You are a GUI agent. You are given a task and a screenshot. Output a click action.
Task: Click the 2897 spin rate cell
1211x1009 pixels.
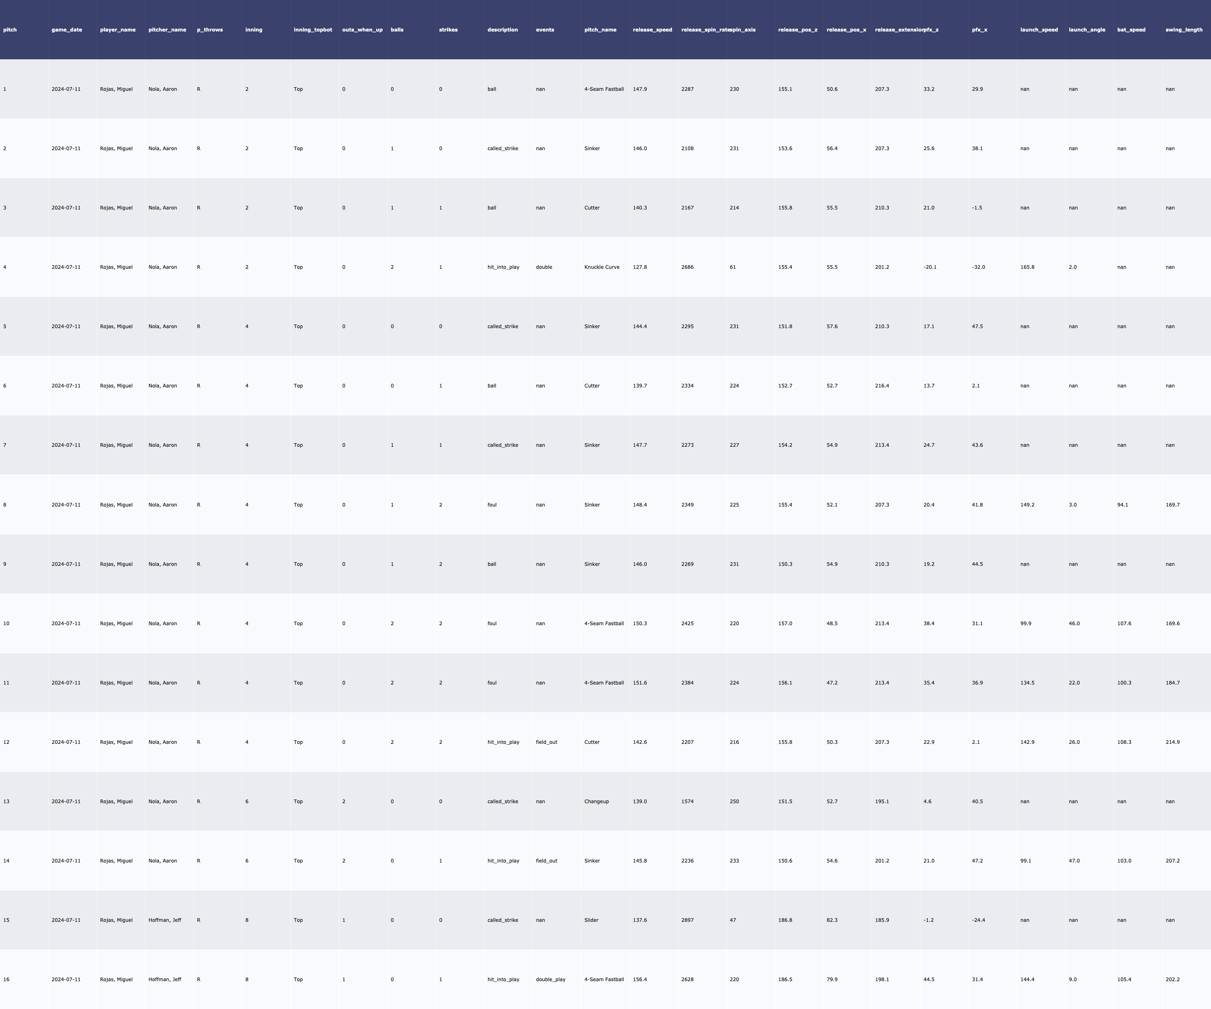(687, 920)
